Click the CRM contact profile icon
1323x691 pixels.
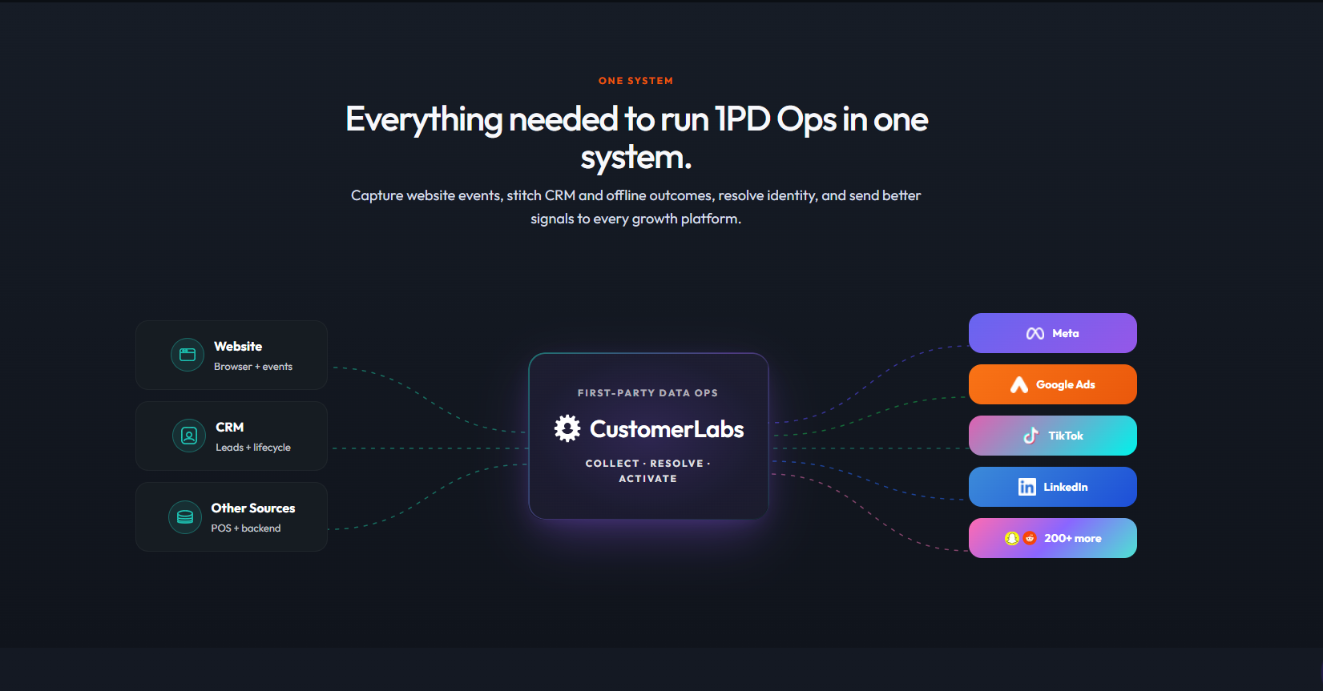click(189, 436)
